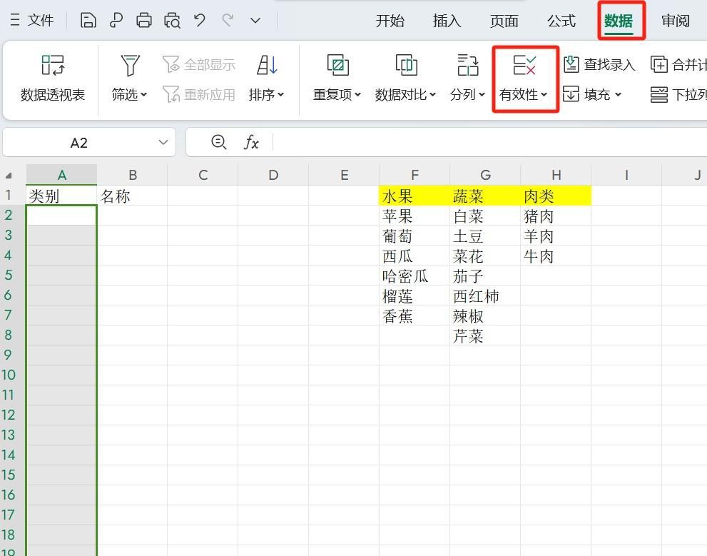Open the Name Box dropdown showing A2
Screen dimensions: 707x556
[x=163, y=143]
